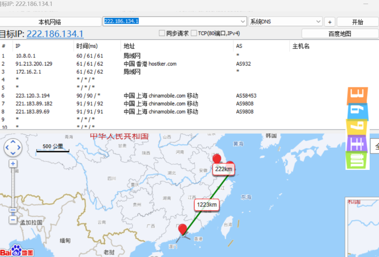Click the AS58453 cell
The image size is (379, 257).
(x=246, y=96)
